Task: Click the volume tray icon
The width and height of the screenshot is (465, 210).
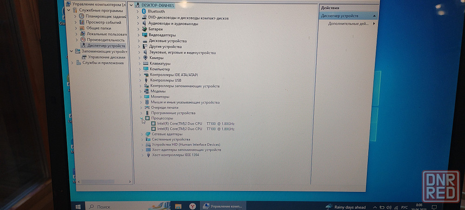Action: (x=390, y=207)
